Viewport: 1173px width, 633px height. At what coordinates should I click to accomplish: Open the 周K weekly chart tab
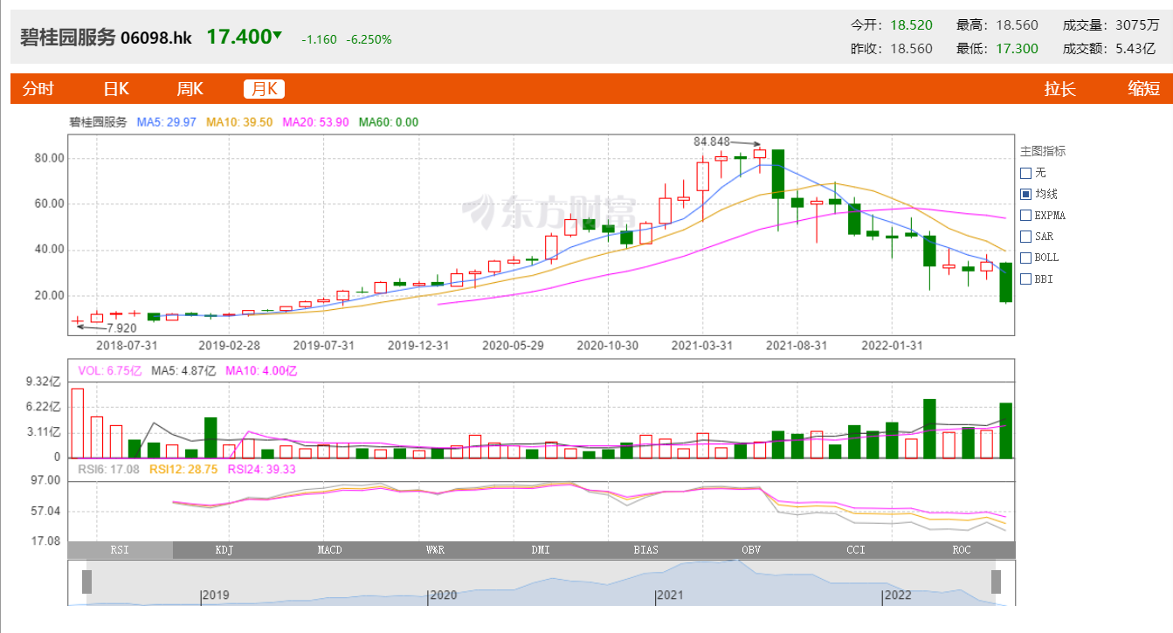coord(190,88)
